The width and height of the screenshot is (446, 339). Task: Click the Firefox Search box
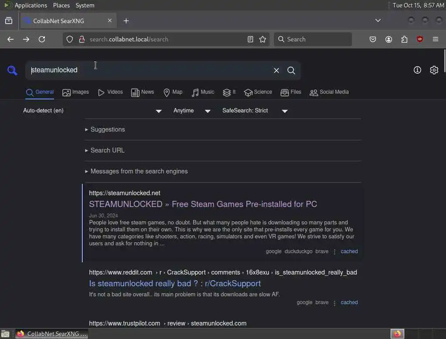coord(313,39)
